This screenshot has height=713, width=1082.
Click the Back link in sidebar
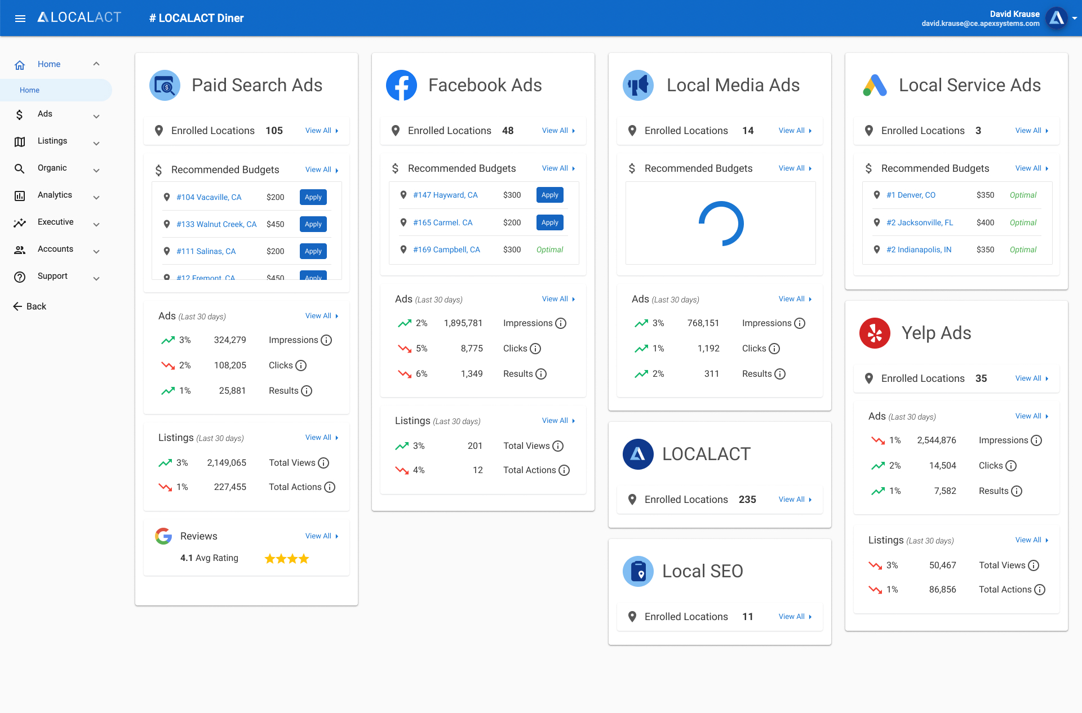(30, 306)
